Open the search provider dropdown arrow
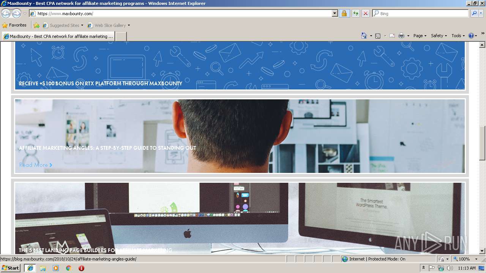Image resolution: width=486 pixels, height=273 pixels. pyautogui.click(x=481, y=14)
